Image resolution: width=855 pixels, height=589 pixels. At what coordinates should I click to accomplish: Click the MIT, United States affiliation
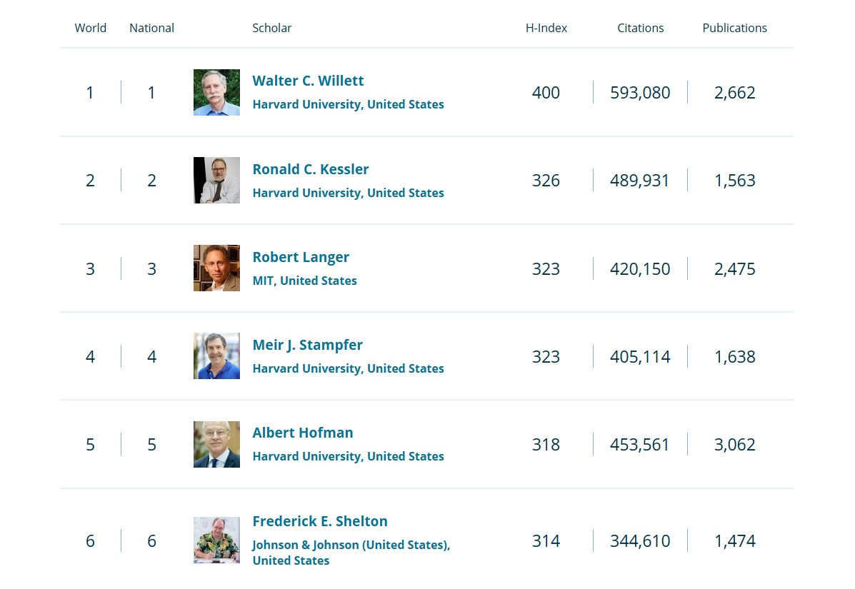tap(304, 281)
